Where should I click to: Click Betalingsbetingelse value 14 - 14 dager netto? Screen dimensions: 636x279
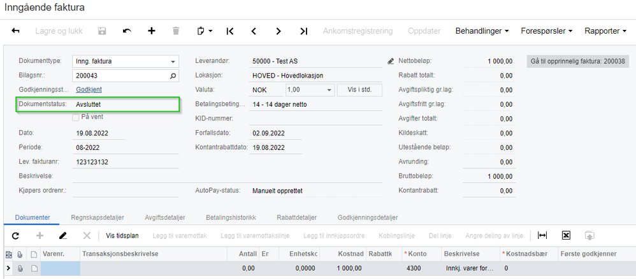(280, 104)
